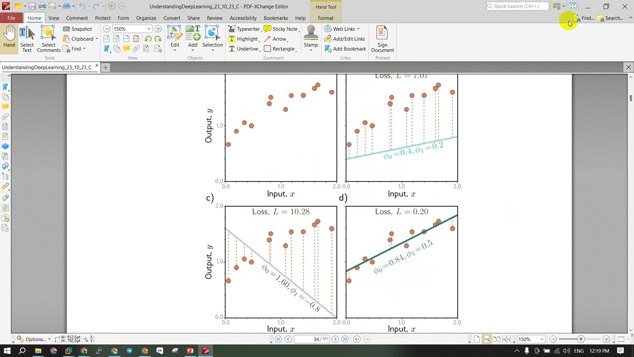Image resolution: width=634 pixels, height=357 pixels.
Task: Choose the Typewriter comment tool
Action: point(244,29)
